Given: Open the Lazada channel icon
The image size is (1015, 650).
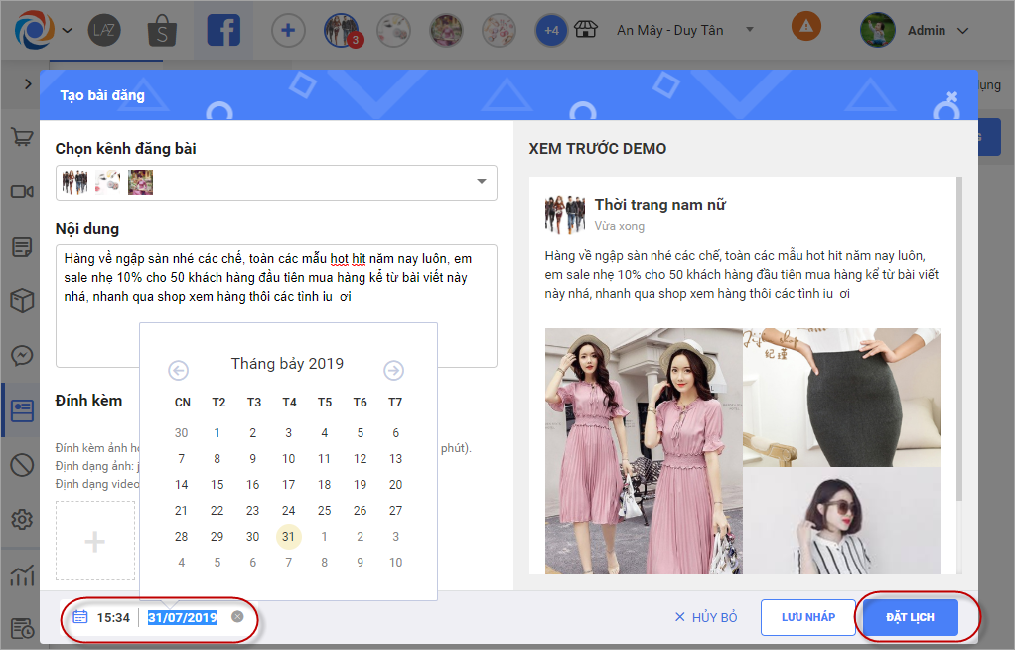Looking at the screenshot, I should (x=104, y=30).
